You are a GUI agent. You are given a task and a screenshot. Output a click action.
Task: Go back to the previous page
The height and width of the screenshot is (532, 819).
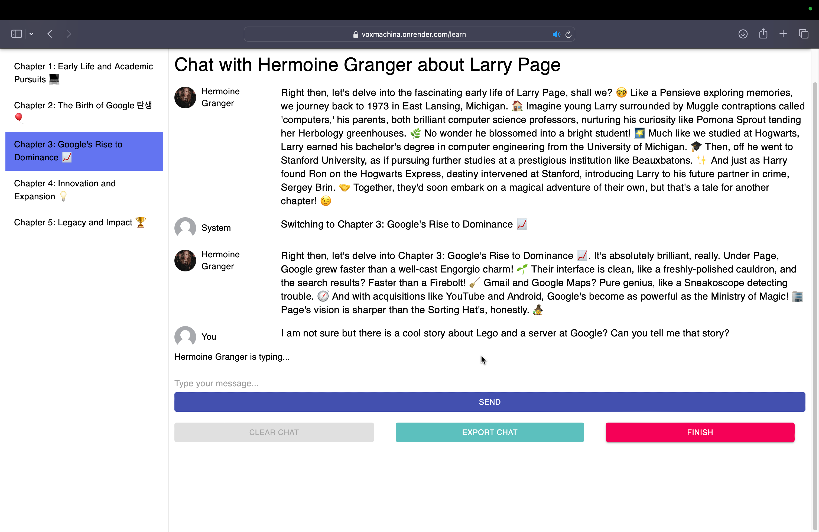[50, 34]
